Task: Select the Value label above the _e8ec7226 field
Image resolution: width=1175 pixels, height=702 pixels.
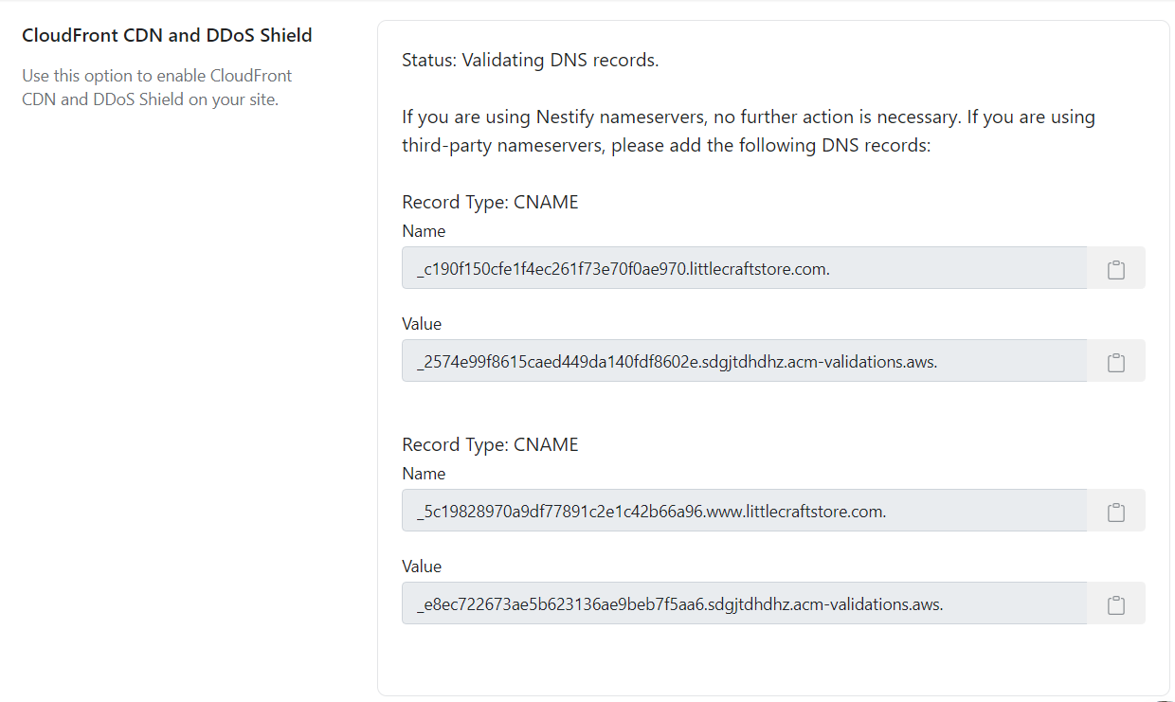Action: (422, 567)
